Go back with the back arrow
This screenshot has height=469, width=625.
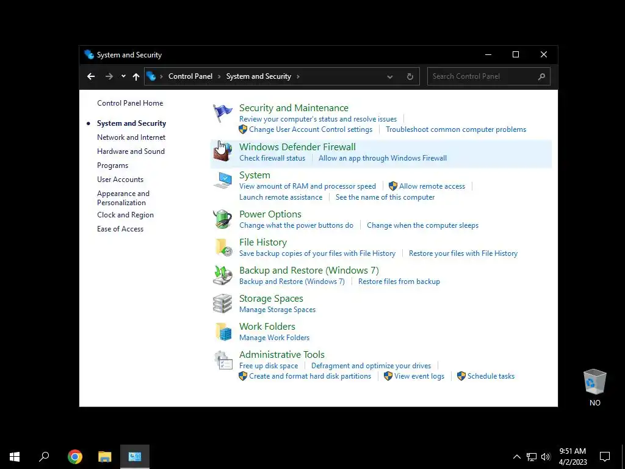(x=91, y=76)
